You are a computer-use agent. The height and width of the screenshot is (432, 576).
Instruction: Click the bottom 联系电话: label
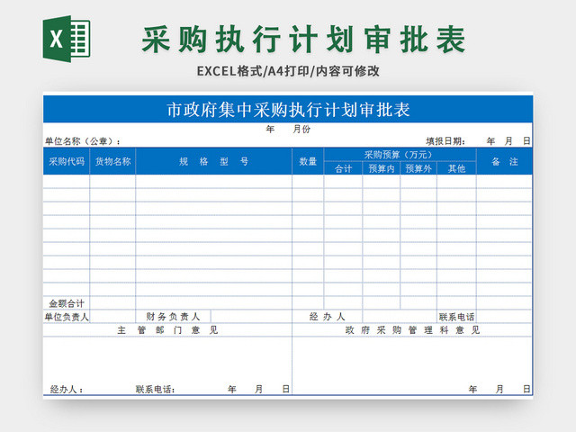click(155, 389)
